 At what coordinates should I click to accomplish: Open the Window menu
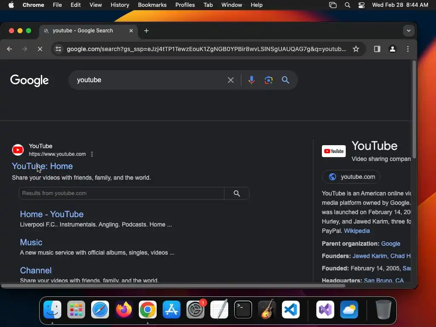tap(232, 5)
